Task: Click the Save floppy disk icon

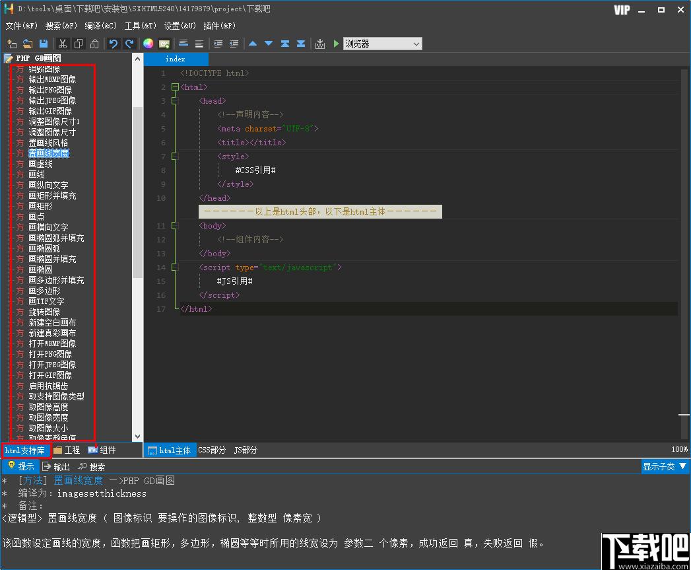Action: pos(43,44)
